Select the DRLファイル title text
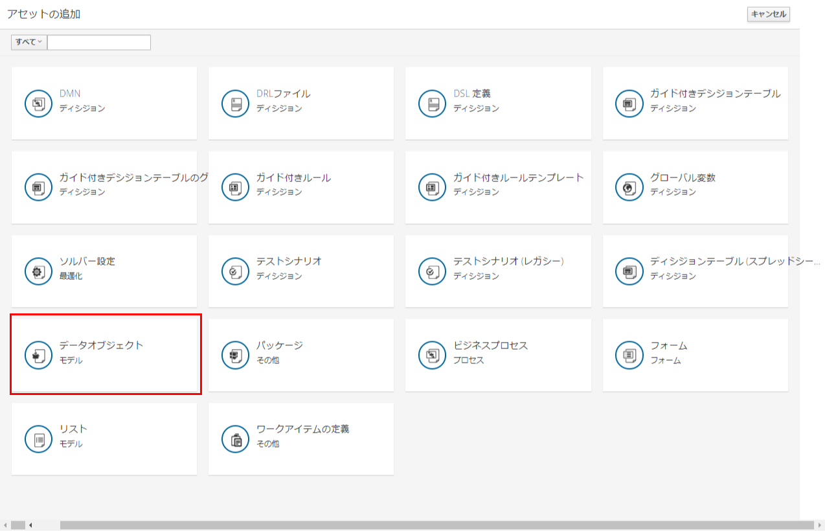Image resolution: width=825 pixels, height=531 pixels. (283, 94)
